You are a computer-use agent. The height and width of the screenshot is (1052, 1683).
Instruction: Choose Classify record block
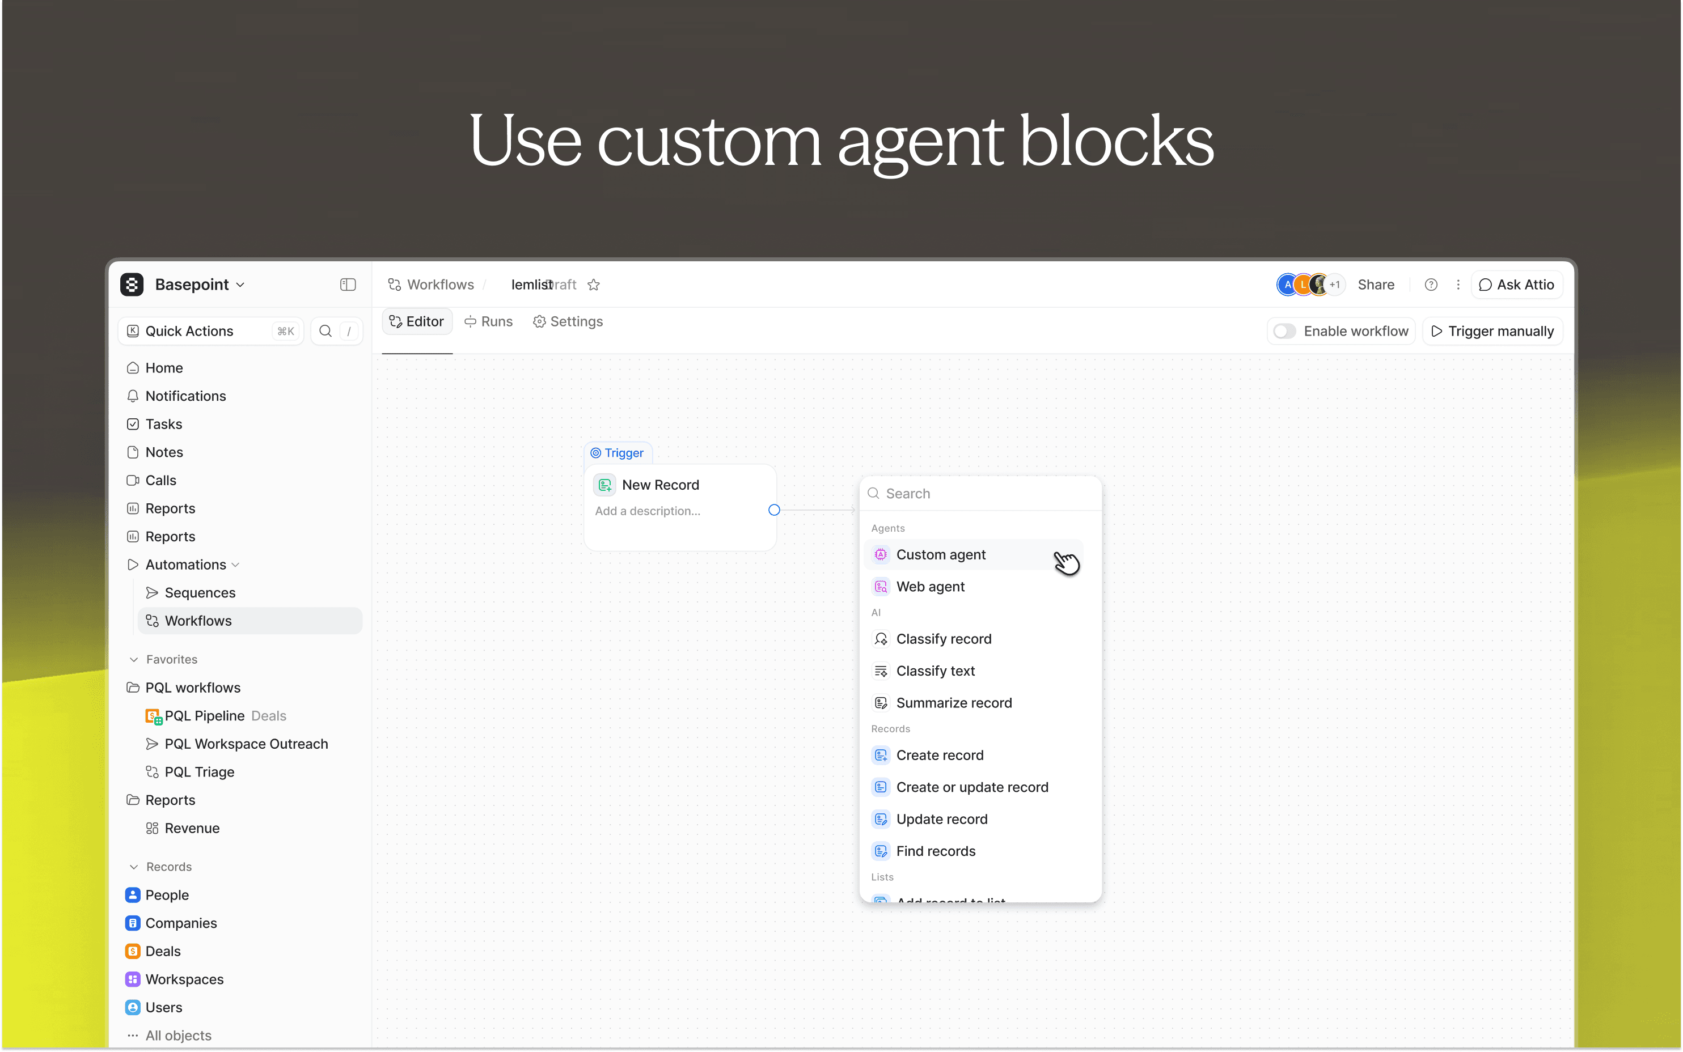973,639
